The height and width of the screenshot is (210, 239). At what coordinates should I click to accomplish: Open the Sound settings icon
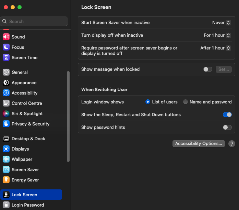click(x=6, y=37)
